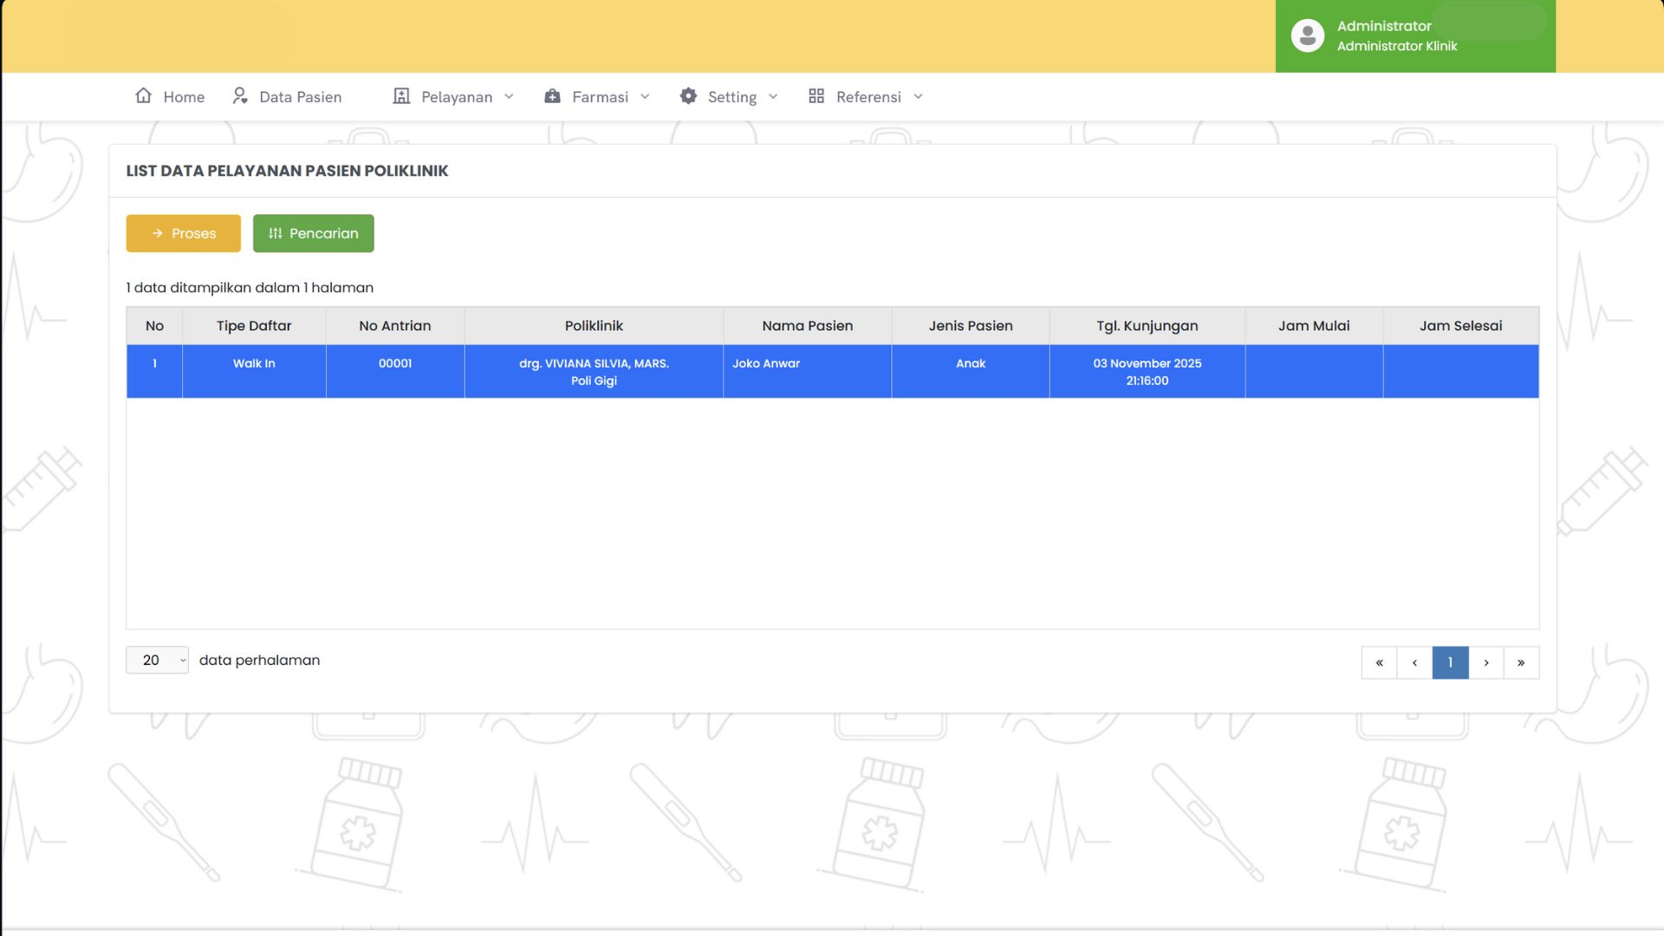
Task: Expand the Pelayanan menu chevron
Action: (x=509, y=96)
